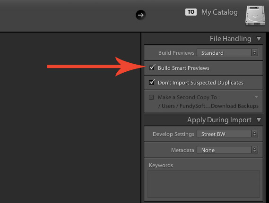Click the TO badge icon
The height and width of the screenshot is (203, 269).
tap(191, 12)
